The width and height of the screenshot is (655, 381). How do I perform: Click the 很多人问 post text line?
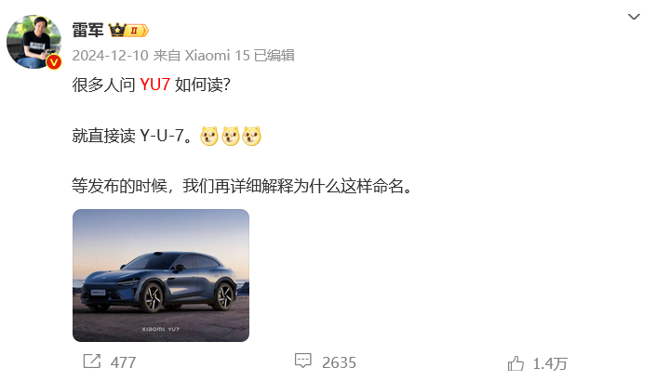152,85
